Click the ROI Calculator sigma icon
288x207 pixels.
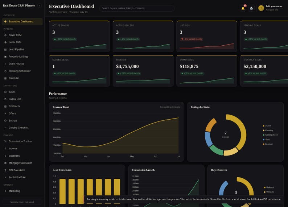click(x=5, y=170)
